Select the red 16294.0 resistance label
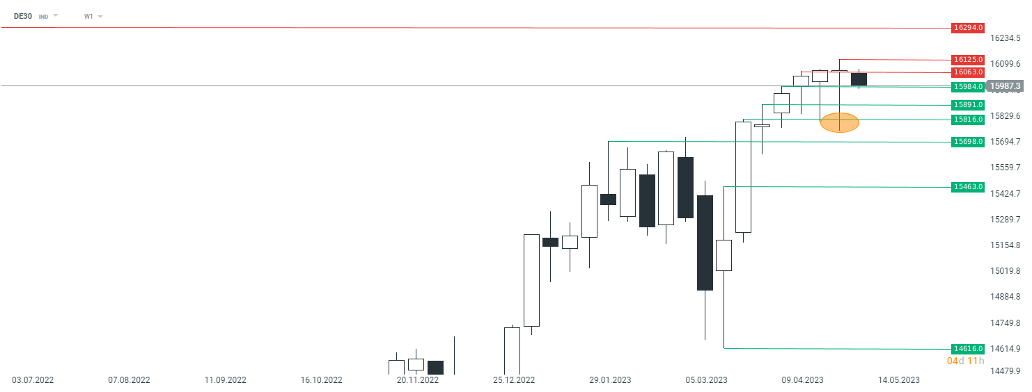Screen dimensions: 1032x392 pyautogui.click(x=968, y=28)
